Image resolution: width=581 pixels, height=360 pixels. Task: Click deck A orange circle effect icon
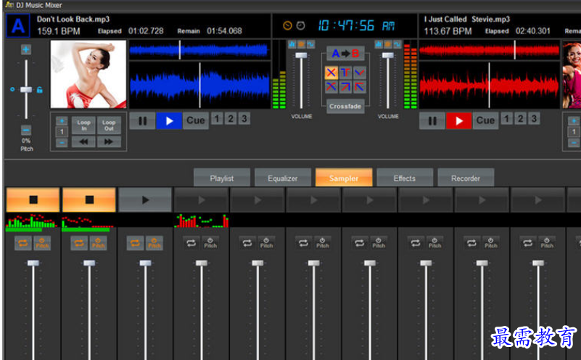(301, 44)
